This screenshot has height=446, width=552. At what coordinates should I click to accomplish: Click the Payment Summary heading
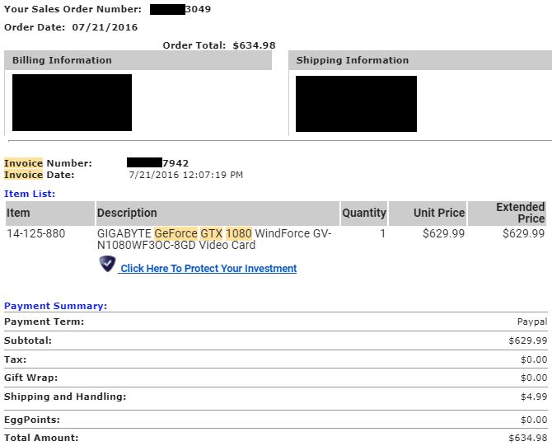55,306
